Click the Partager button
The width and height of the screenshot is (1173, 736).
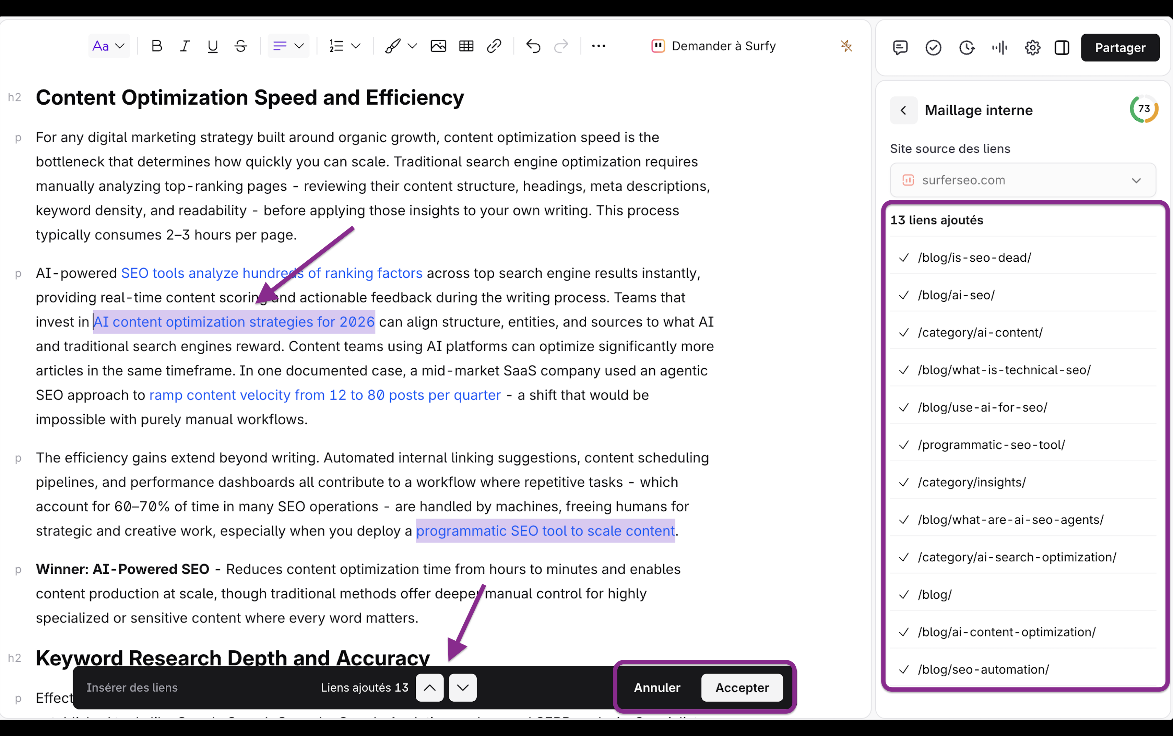(1120, 48)
